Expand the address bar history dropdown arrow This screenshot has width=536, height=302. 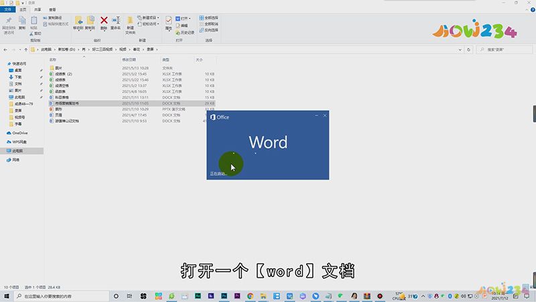[460, 50]
